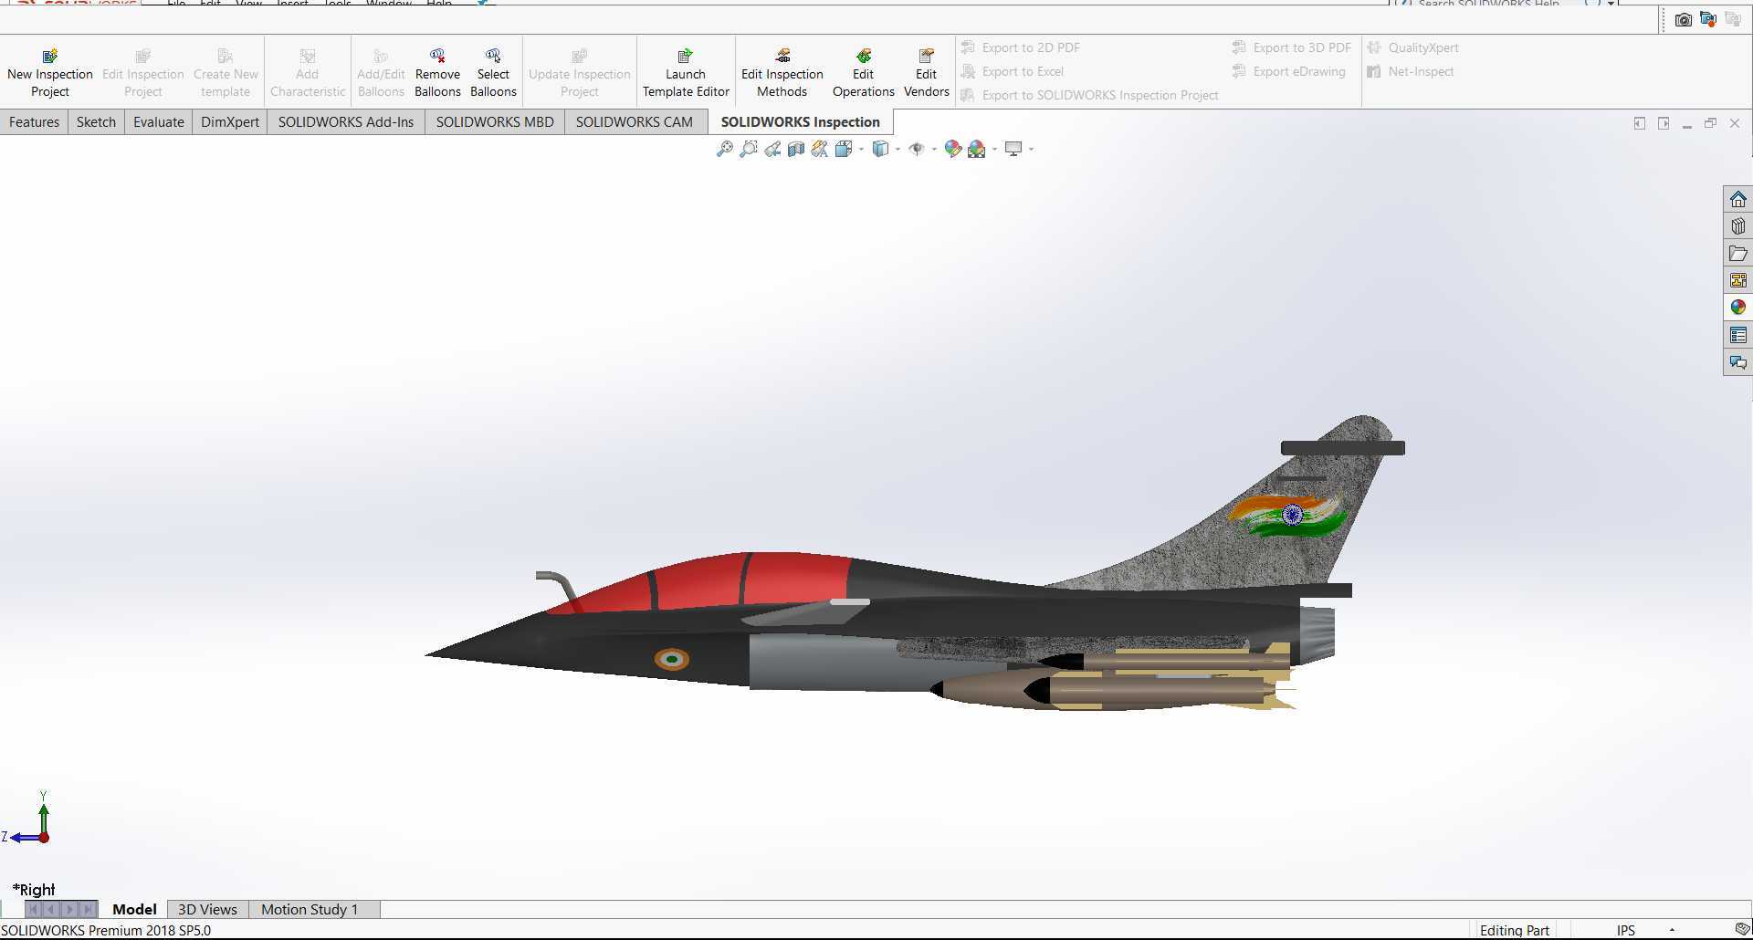Open the SOLIDWORKS MBD tab

click(495, 122)
